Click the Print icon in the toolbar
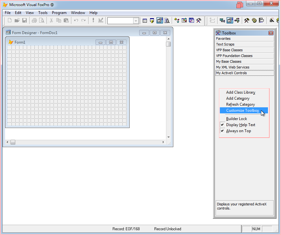This screenshot has height=235, width=281. 34,20
